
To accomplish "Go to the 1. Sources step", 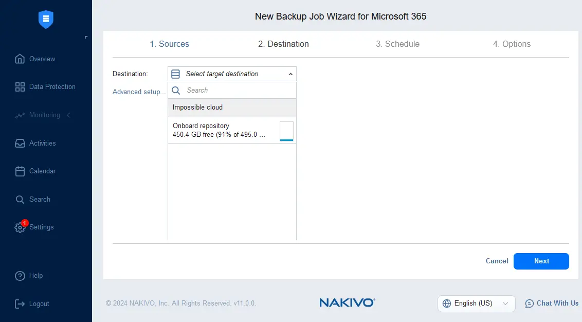I will (x=169, y=44).
